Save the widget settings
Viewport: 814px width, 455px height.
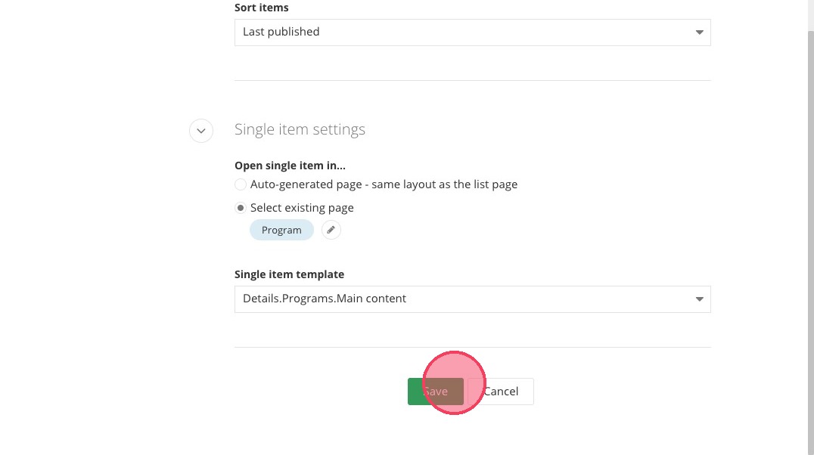[435, 392]
